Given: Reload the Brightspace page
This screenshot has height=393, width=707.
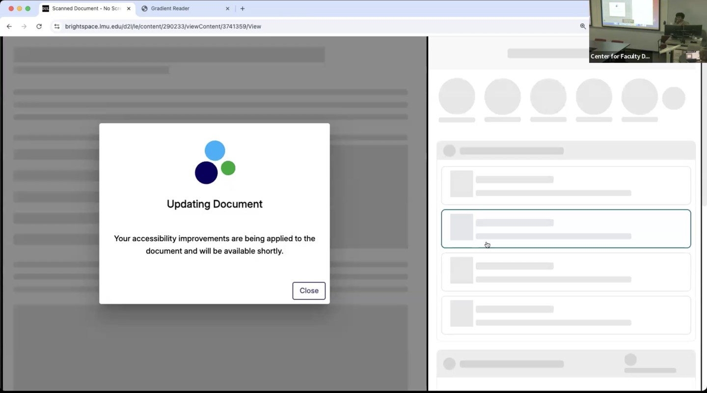Looking at the screenshot, I should click(x=39, y=27).
